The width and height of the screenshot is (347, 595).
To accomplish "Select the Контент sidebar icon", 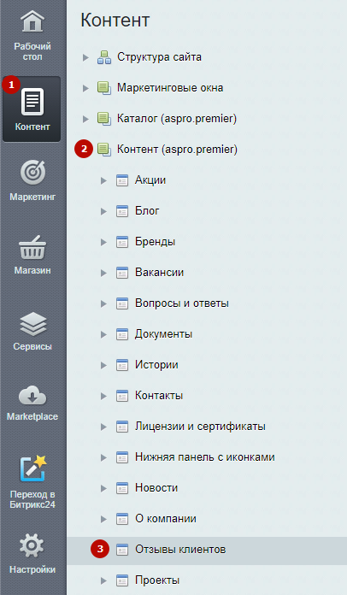I will [x=32, y=102].
